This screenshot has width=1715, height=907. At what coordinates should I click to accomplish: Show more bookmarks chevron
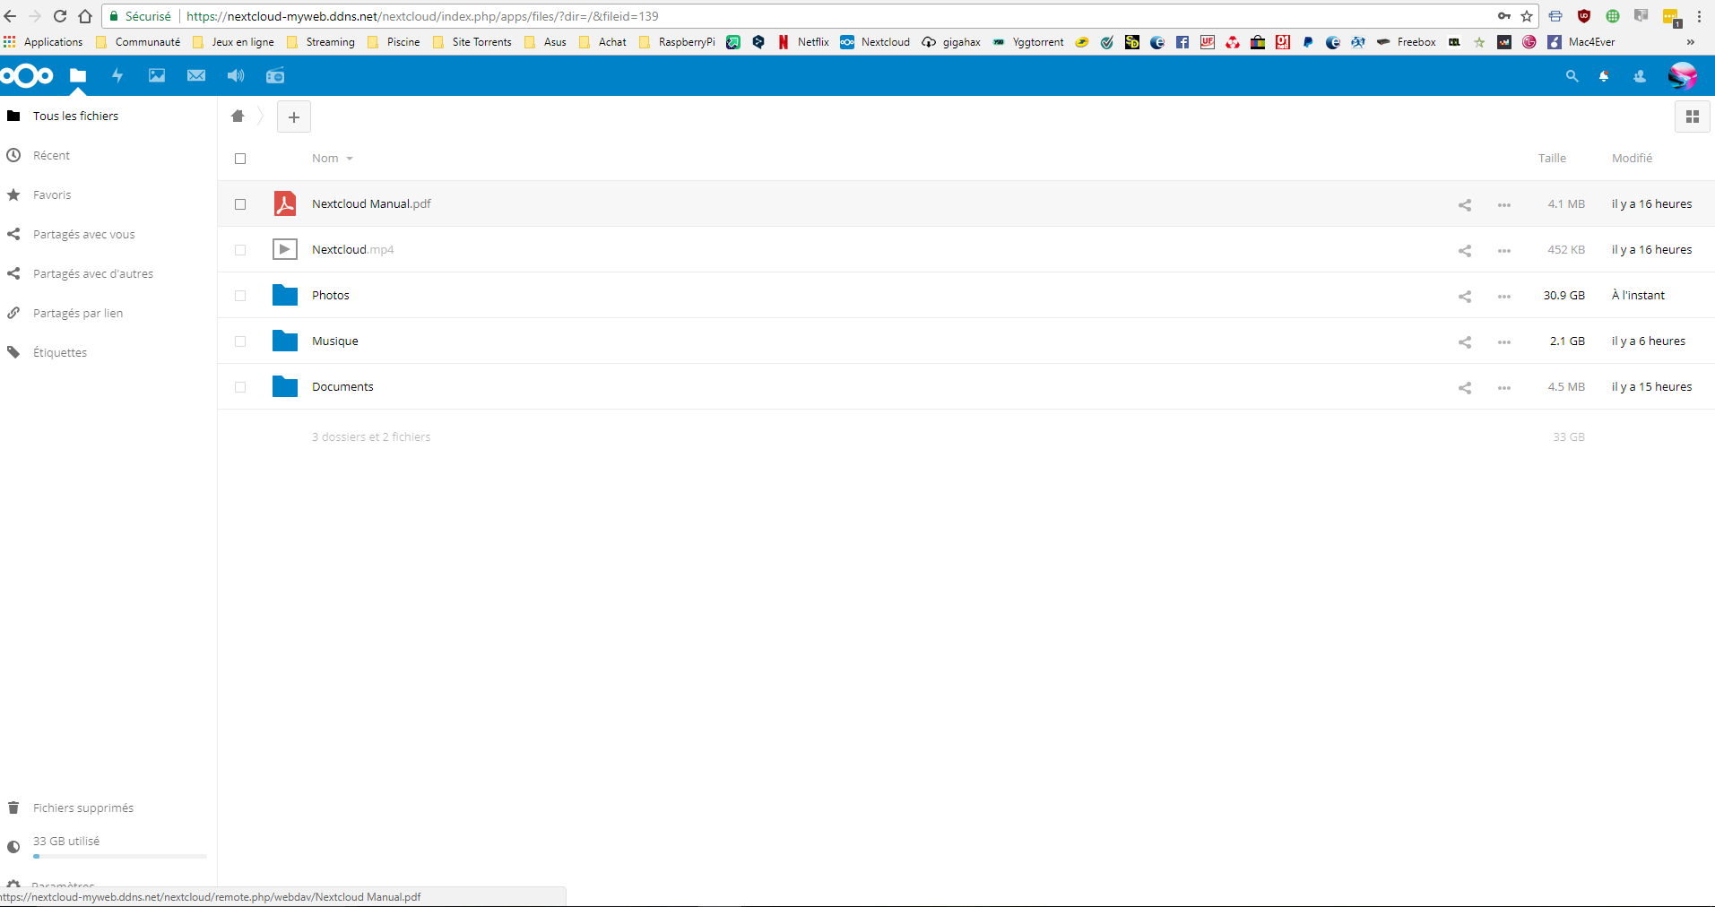1691,42
